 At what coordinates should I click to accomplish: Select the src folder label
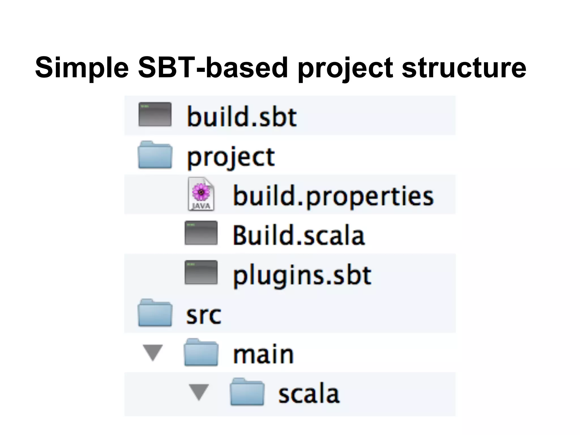pyautogui.click(x=204, y=315)
